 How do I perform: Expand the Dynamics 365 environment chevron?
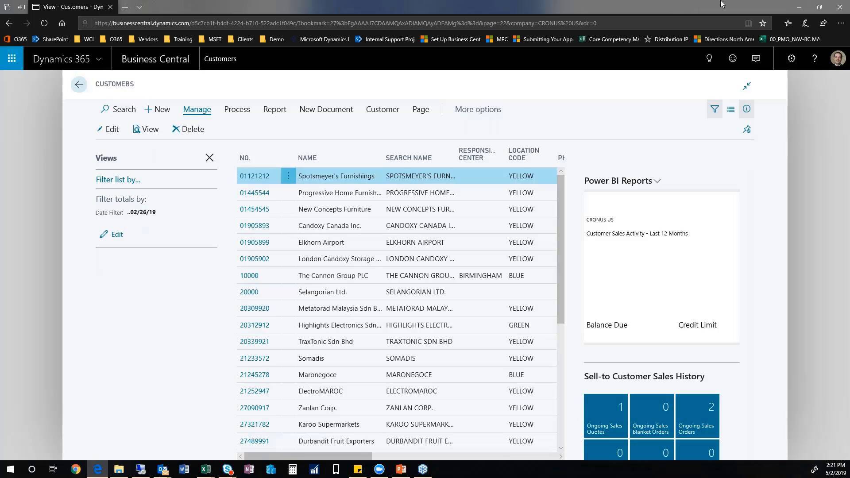pos(99,58)
